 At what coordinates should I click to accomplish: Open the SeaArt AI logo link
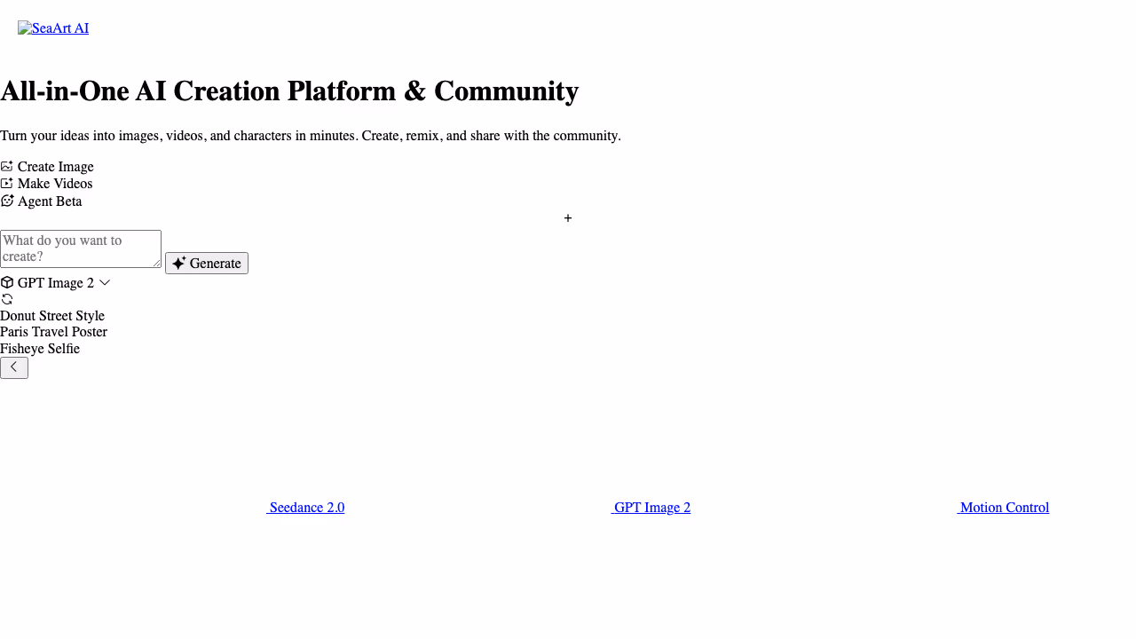pyautogui.click(x=53, y=28)
